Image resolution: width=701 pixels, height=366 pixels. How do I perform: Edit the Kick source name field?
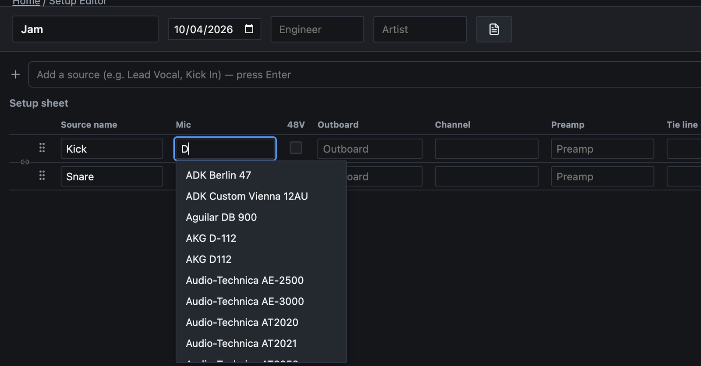tap(112, 149)
